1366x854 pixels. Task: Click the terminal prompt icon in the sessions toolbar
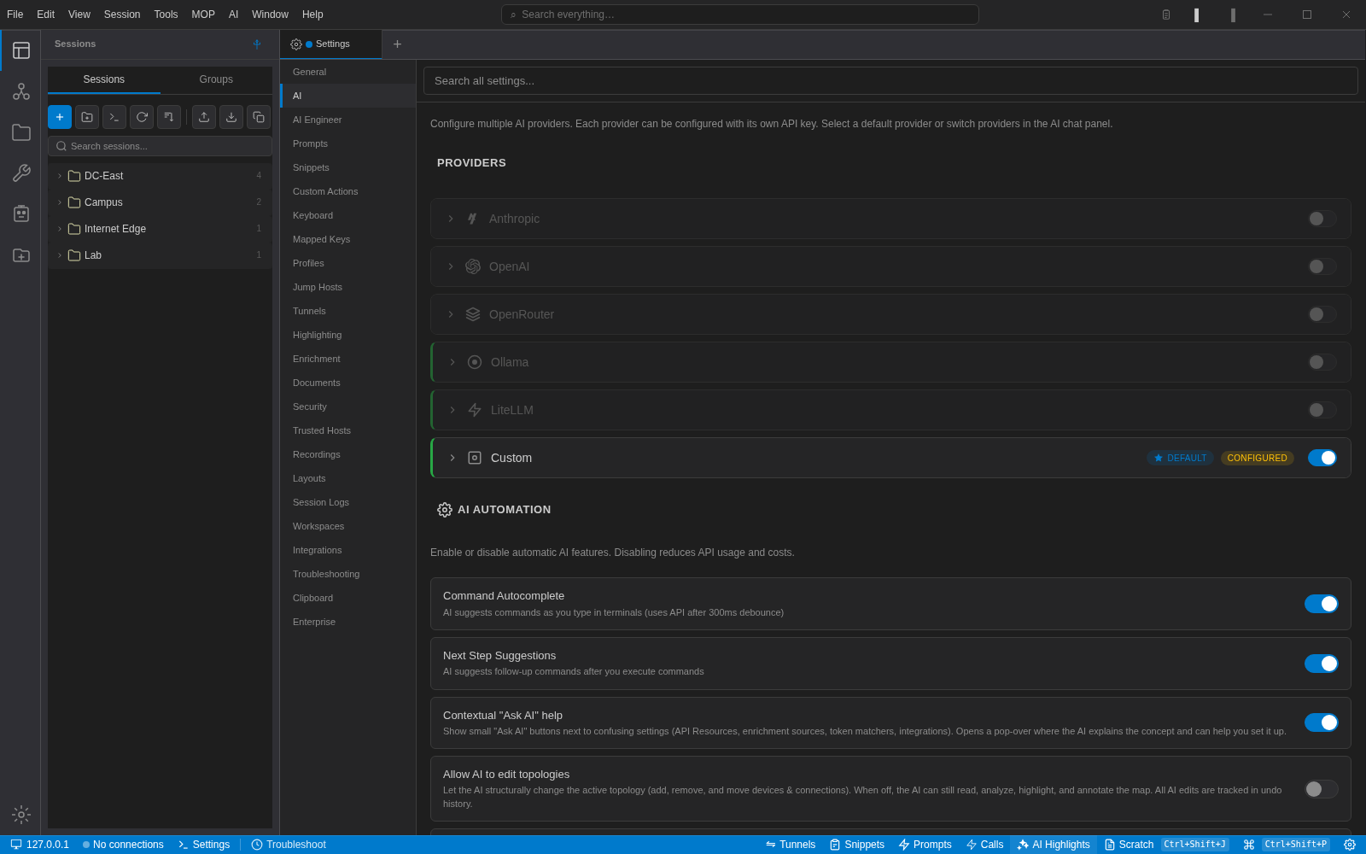pos(114,117)
